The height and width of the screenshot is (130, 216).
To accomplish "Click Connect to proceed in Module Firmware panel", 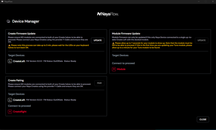I will tap(123, 63).
